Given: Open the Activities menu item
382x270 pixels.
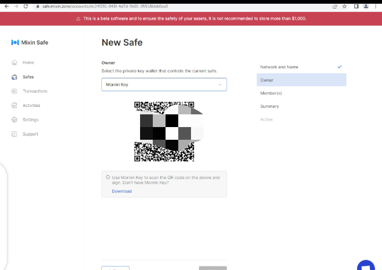Looking at the screenshot, I should pyautogui.click(x=31, y=105).
